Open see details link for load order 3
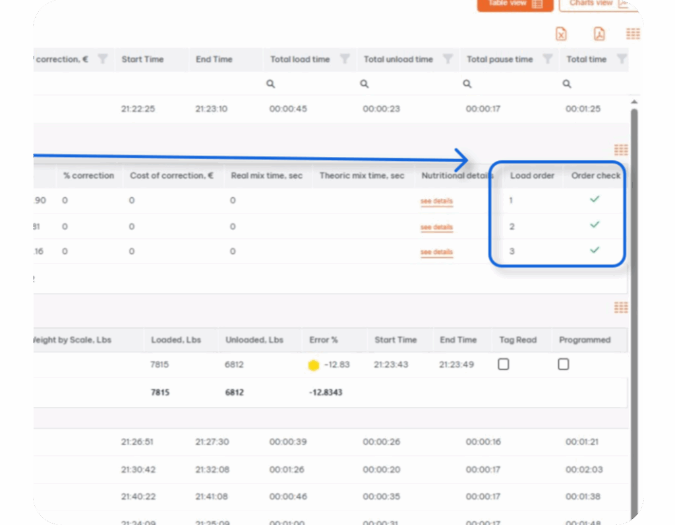The height and width of the screenshot is (525, 675). tap(436, 252)
